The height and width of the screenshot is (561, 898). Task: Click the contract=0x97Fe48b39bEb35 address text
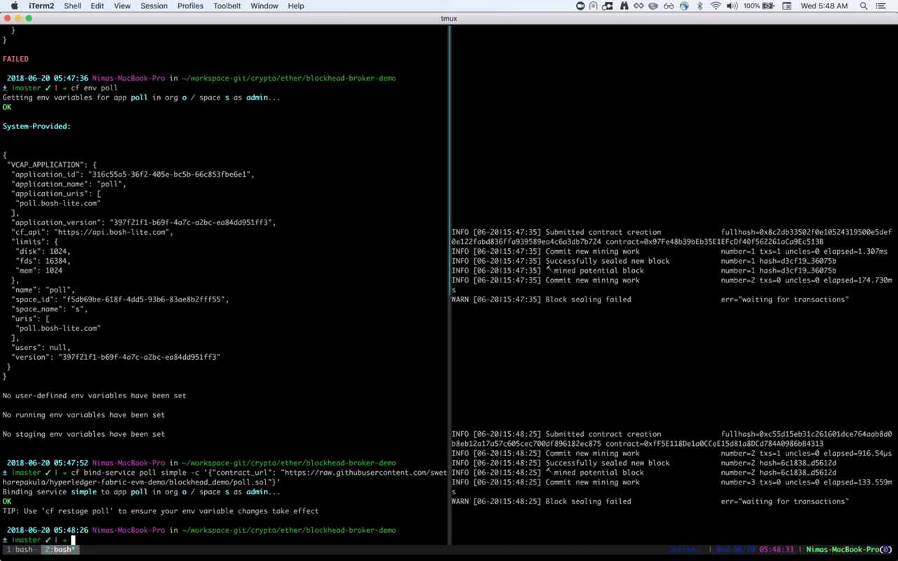[714, 242]
